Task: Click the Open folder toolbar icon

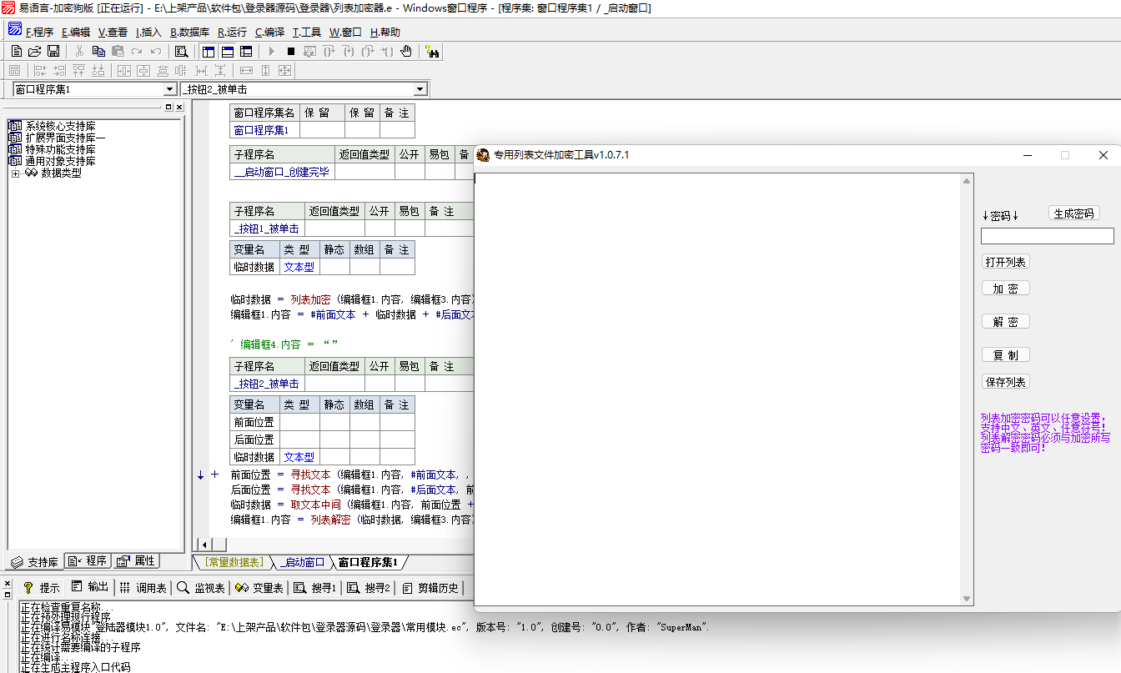Action: click(35, 52)
